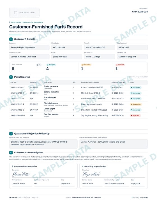Click printed name Priya N. Shah
The image size is (157, 204).
tap(88, 184)
